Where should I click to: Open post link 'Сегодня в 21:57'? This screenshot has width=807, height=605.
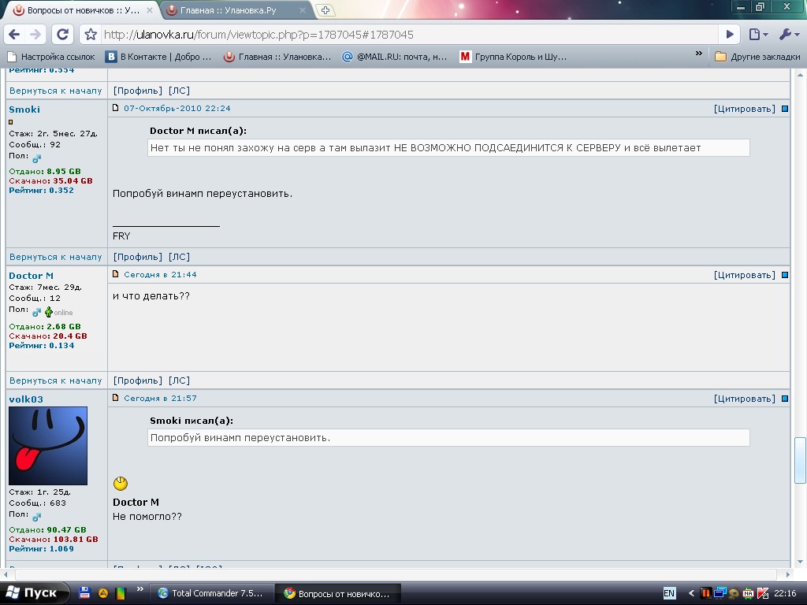coord(160,398)
